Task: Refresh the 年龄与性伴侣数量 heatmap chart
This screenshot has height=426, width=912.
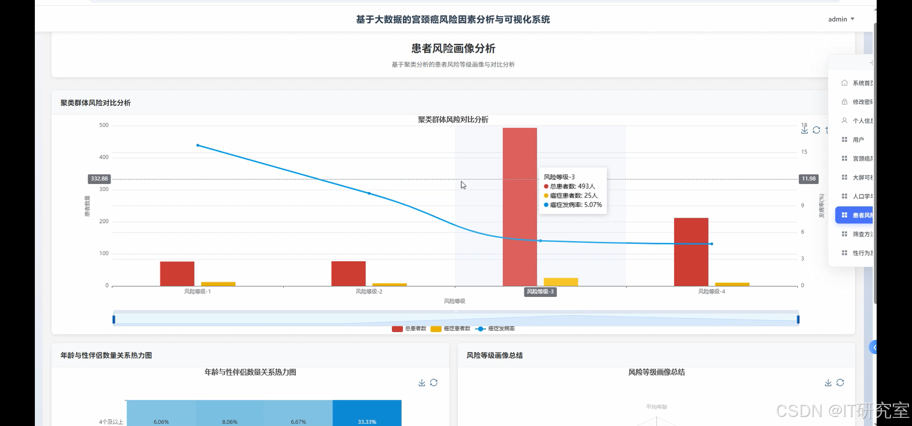Action: [x=434, y=383]
